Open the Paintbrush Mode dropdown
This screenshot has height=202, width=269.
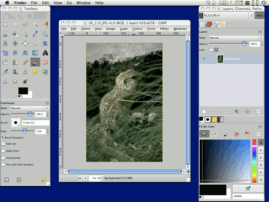pos(30,108)
